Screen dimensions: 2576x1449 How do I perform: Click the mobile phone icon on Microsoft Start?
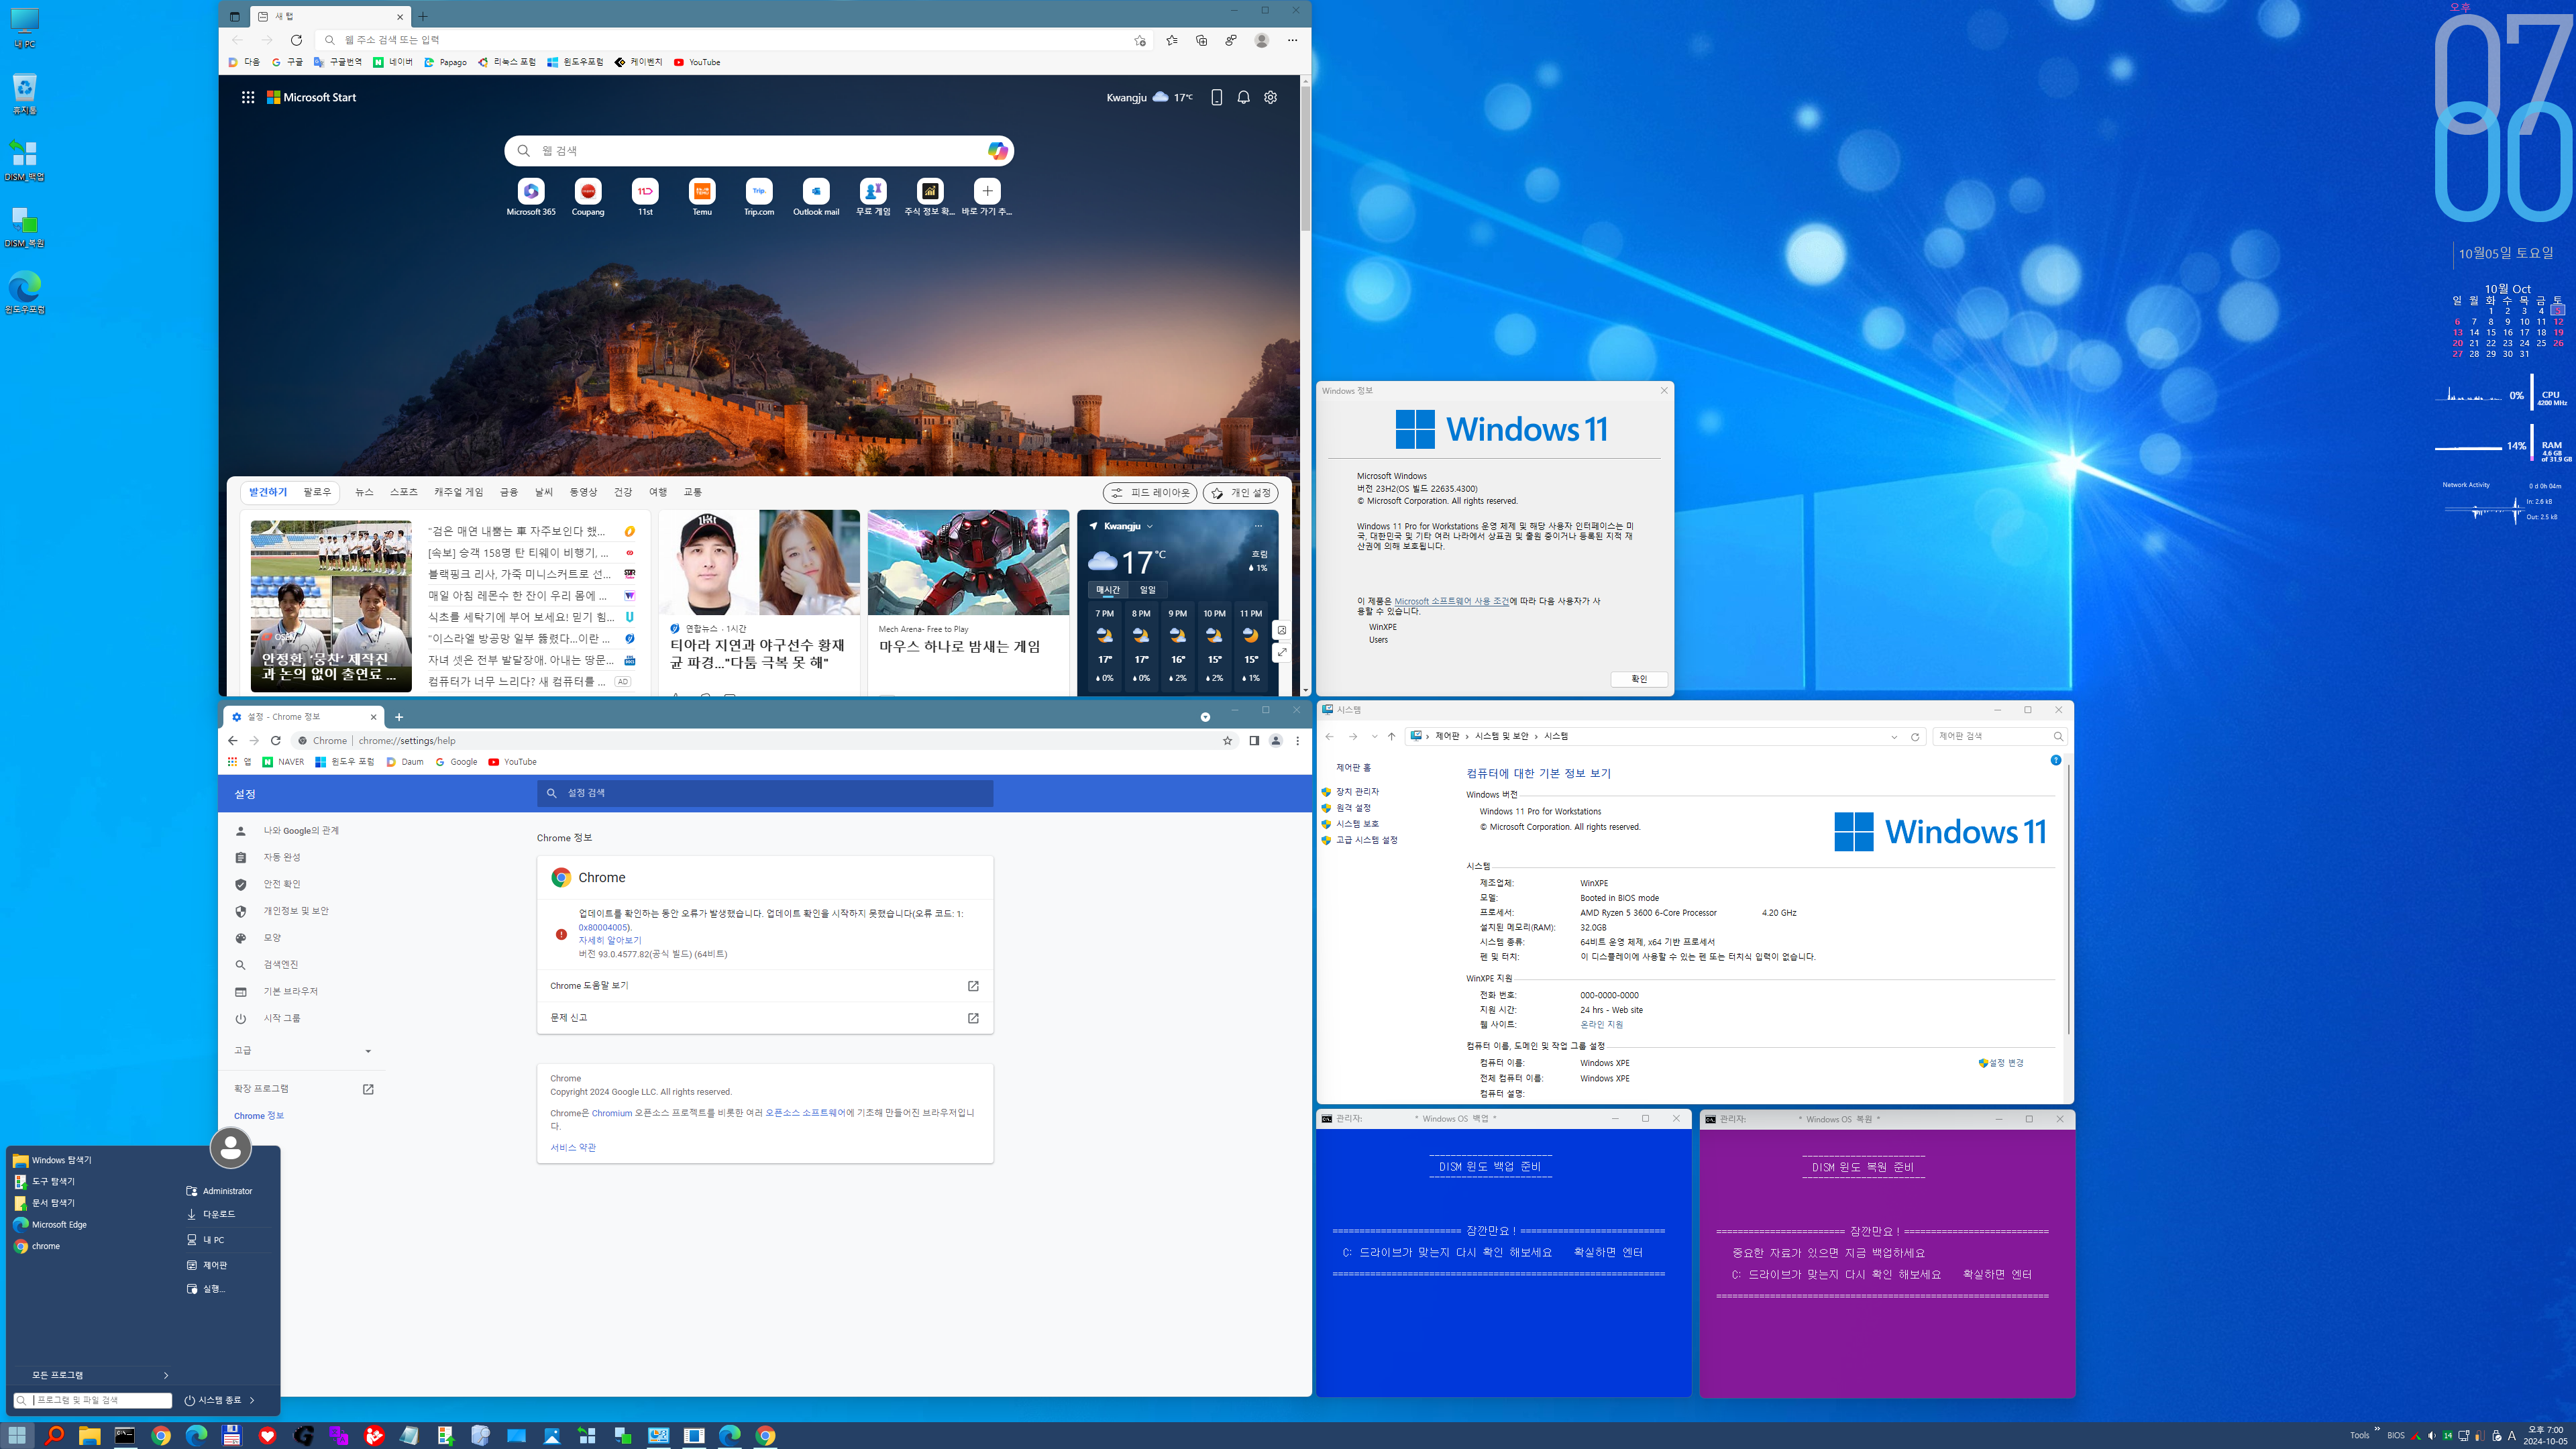pyautogui.click(x=1216, y=97)
